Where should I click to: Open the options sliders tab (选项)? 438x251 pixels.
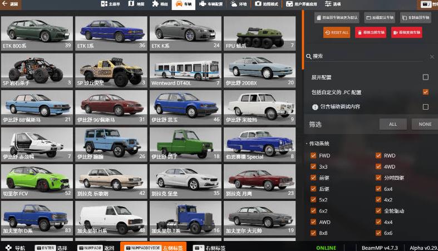coord(333,4)
